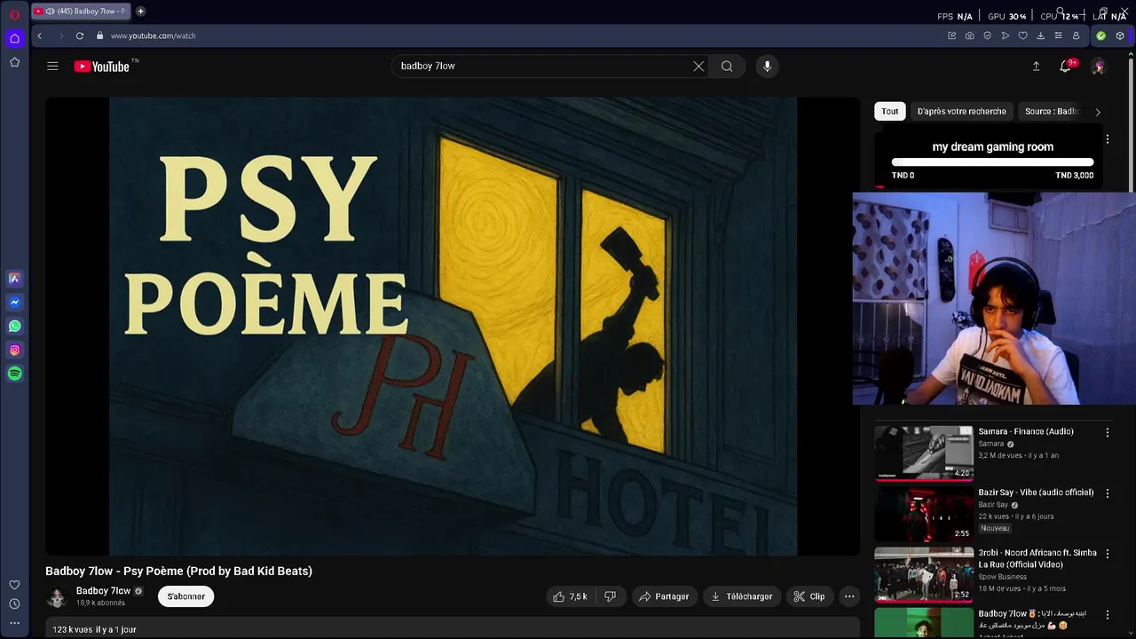Open the send/flow arrow icon

1006,35
